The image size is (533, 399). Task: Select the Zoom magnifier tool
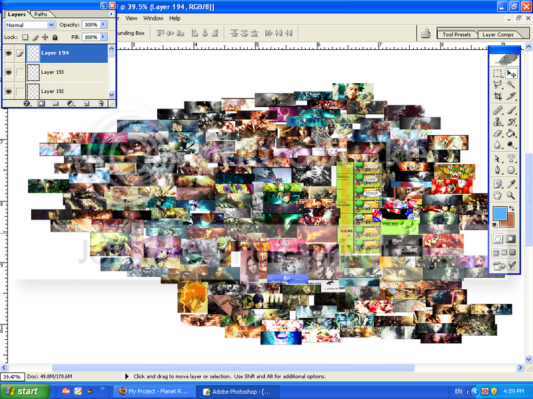coord(511,196)
